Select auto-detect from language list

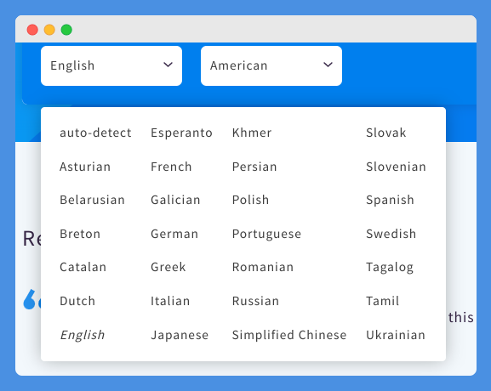pos(95,133)
